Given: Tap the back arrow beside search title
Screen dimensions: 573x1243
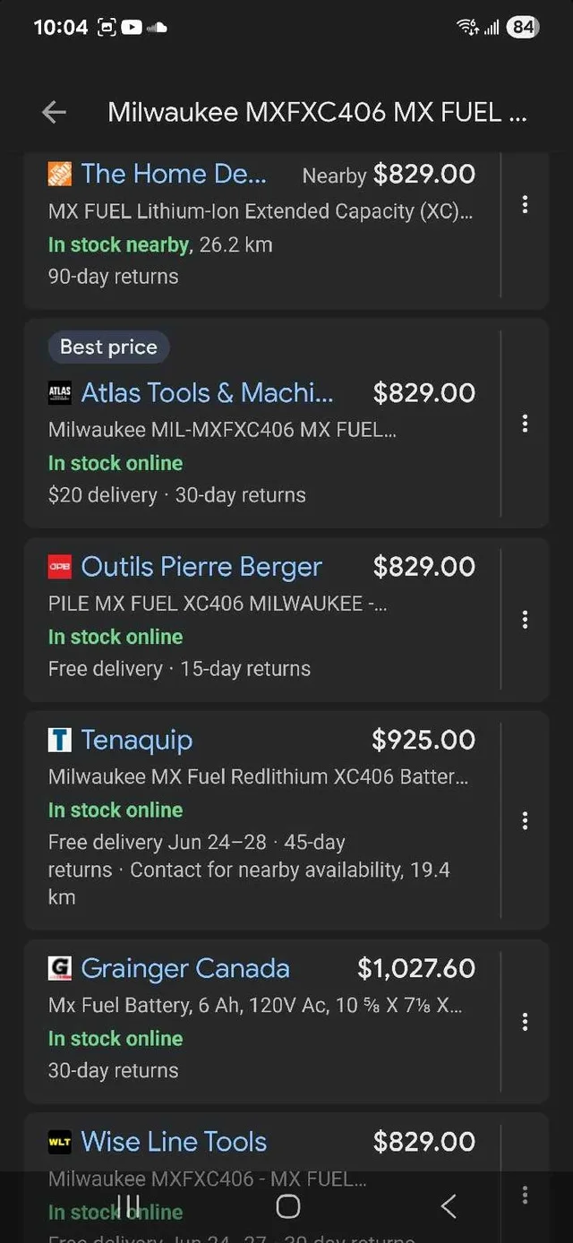Looking at the screenshot, I should (54, 113).
